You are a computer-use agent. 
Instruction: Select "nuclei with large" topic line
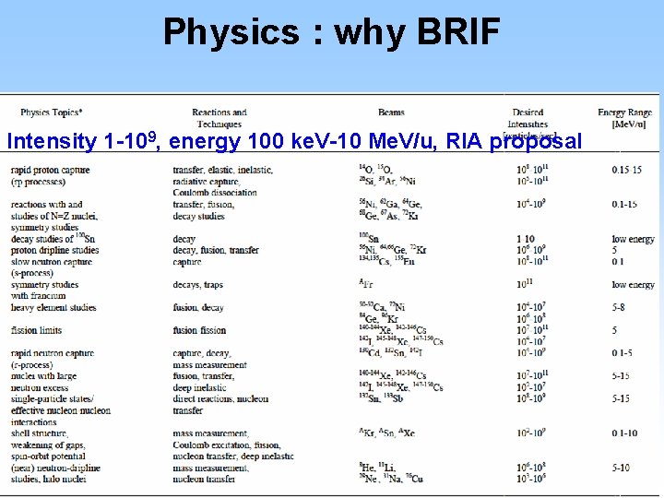pos(43,376)
